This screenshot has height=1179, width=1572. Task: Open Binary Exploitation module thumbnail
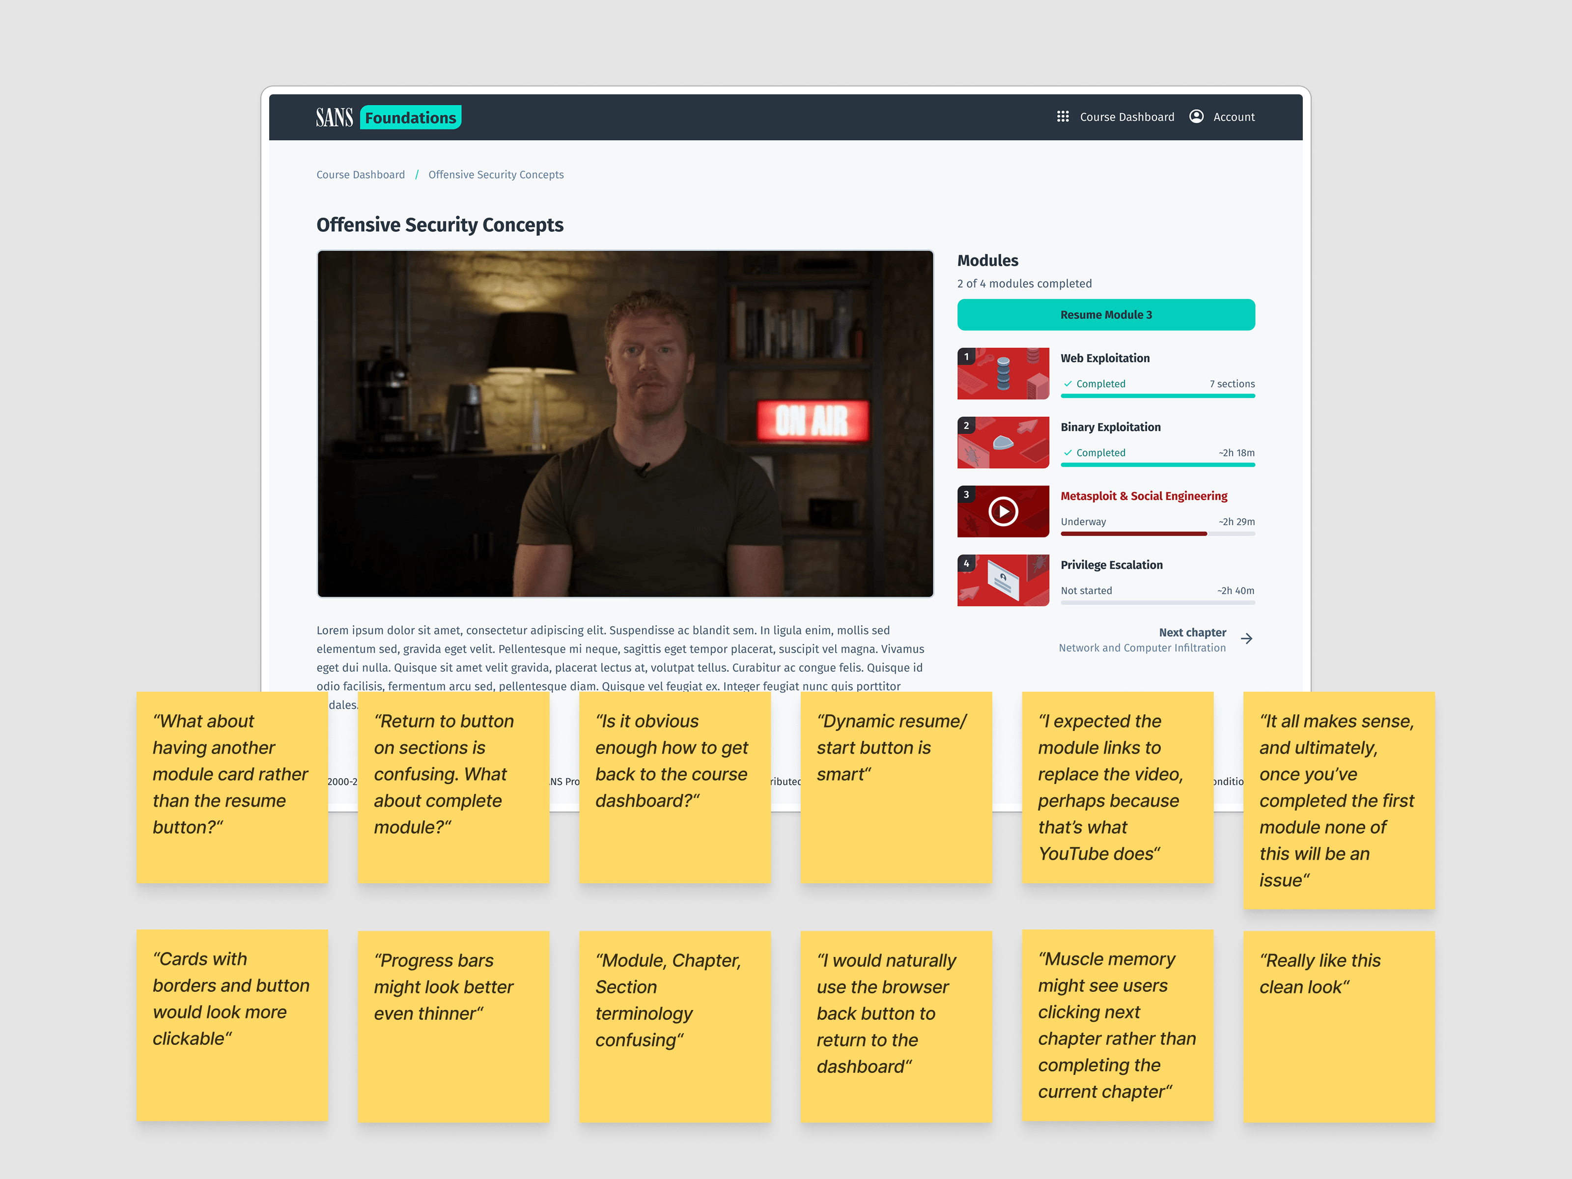coord(1003,442)
